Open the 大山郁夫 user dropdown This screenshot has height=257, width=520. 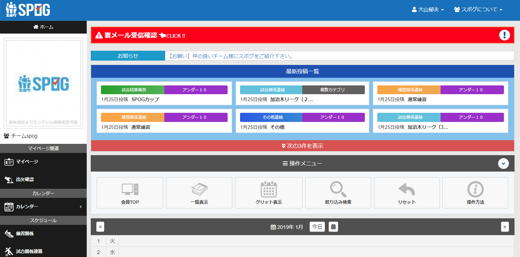click(x=427, y=10)
